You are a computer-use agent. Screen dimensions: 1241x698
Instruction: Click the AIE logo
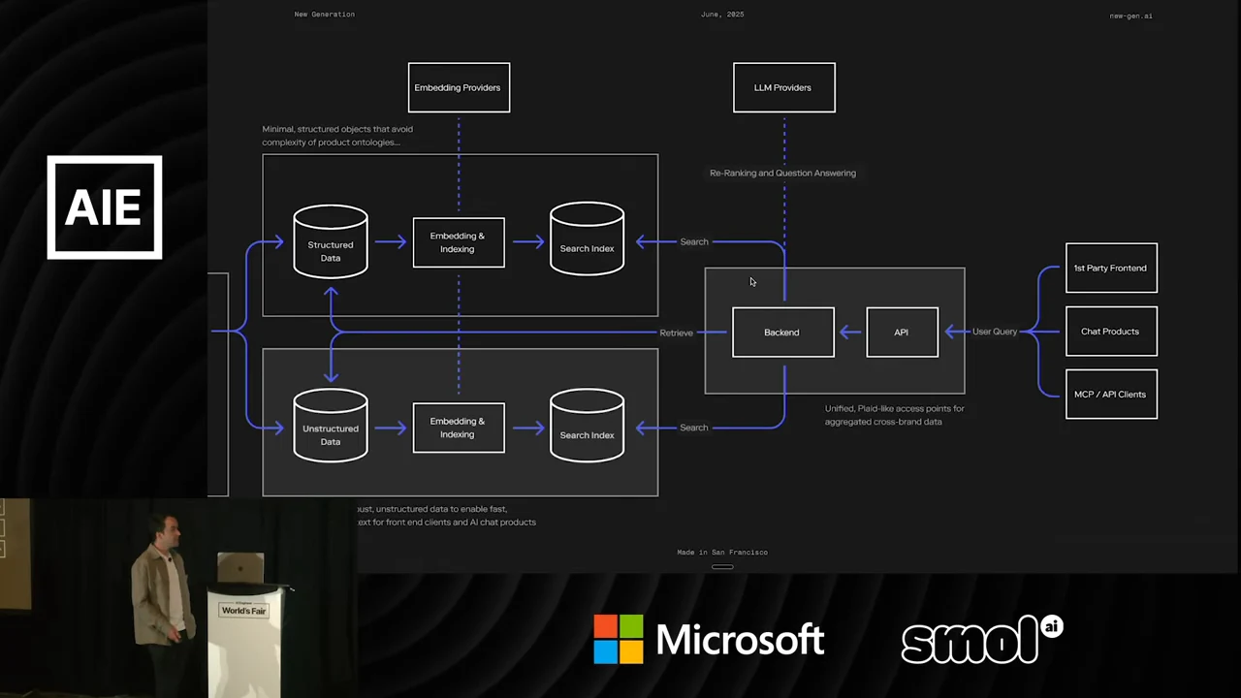(x=105, y=207)
